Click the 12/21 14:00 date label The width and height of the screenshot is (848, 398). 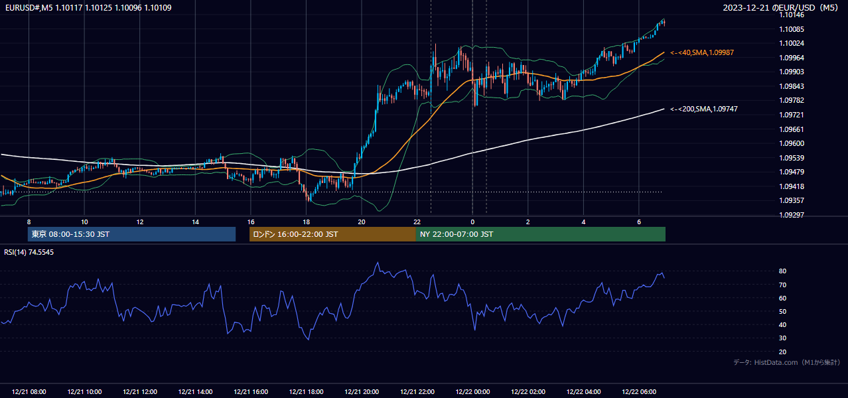click(x=196, y=392)
